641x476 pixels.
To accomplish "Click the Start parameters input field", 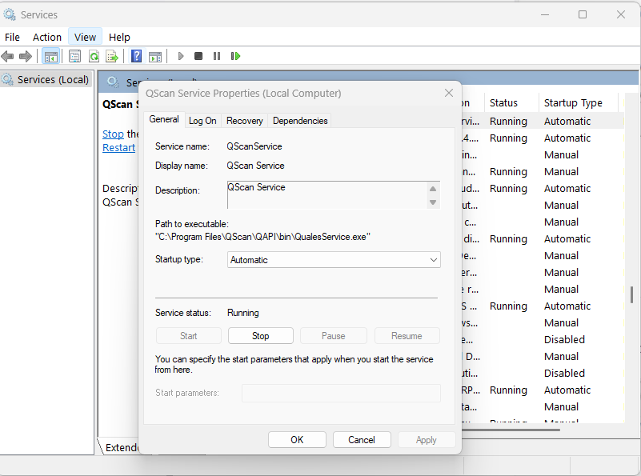I will tap(341, 393).
